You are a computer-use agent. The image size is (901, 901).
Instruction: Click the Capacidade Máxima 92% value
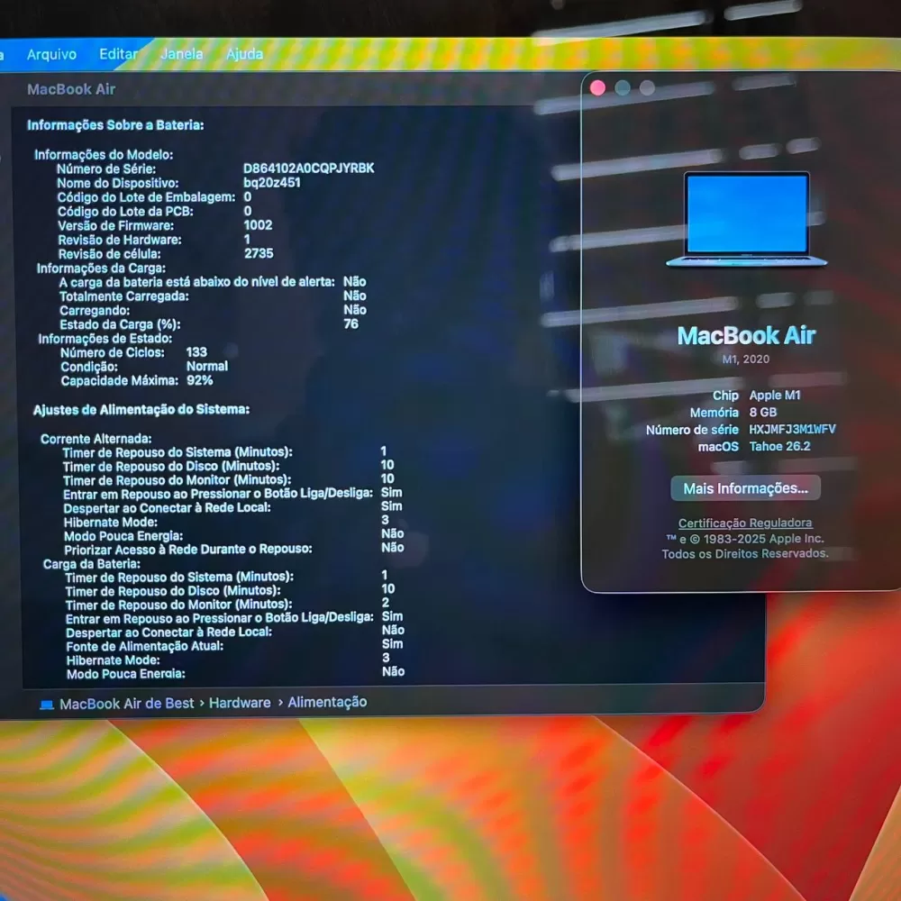(x=200, y=380)
